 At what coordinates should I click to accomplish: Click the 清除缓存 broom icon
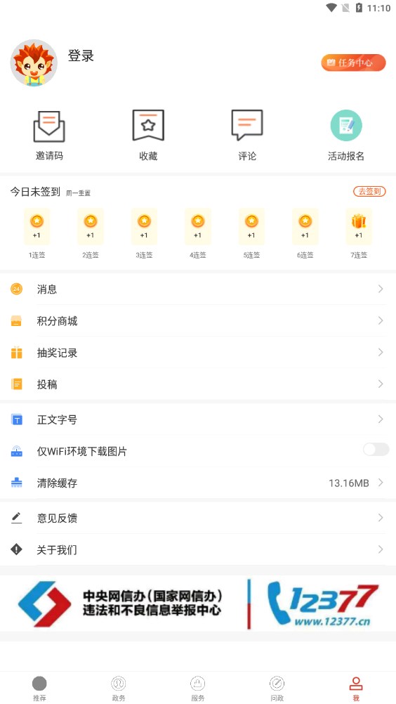tap(17, 483)
